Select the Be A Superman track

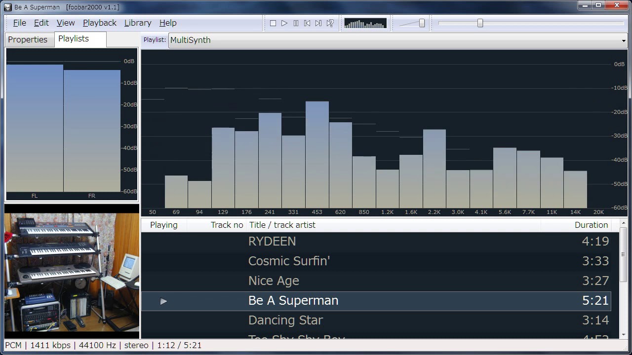coord(376,301)
